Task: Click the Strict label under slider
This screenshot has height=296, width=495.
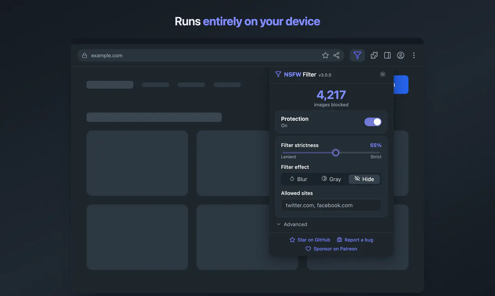Action: [x=376, y=157]
